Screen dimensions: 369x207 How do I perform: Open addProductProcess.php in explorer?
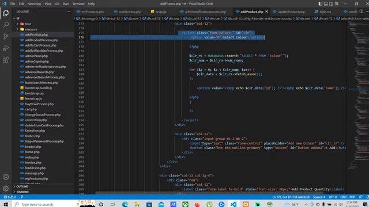(42, 40)
